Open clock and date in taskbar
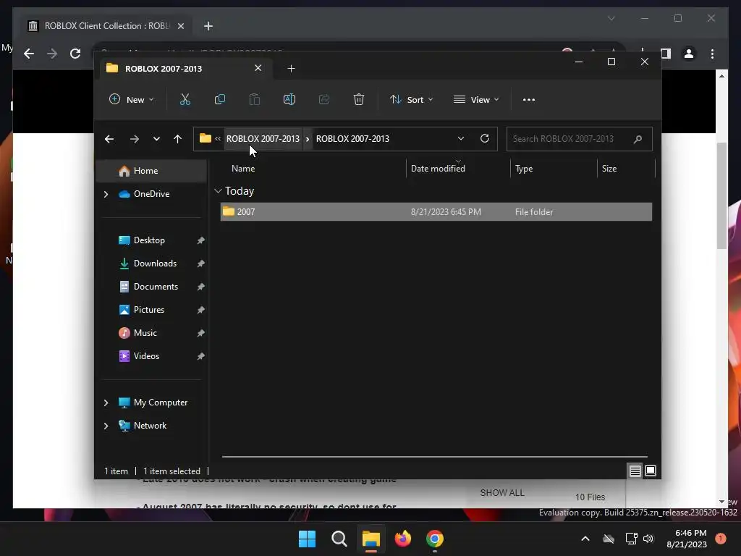The height and width of the screenshot is (556, 741). point(687,539)
